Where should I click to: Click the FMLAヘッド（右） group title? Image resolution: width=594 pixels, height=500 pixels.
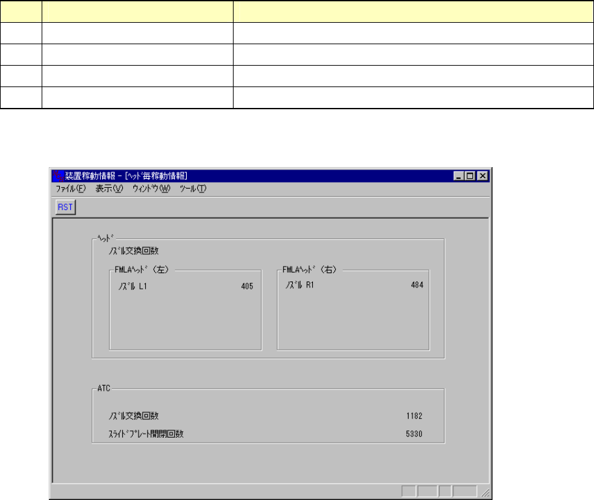[310, 270]
